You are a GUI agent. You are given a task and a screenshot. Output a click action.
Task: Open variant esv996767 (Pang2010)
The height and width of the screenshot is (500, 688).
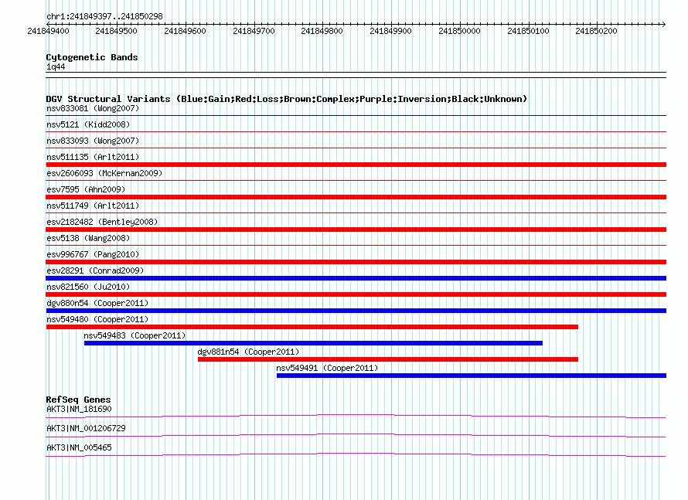[93, 254]
